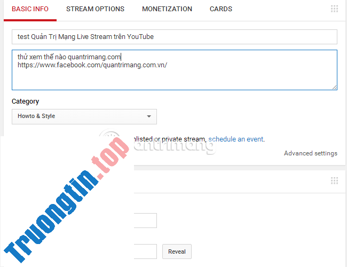Viewport: 347px width, 267px height.
Task: Open Advanced settings
Action: [311, 153]
